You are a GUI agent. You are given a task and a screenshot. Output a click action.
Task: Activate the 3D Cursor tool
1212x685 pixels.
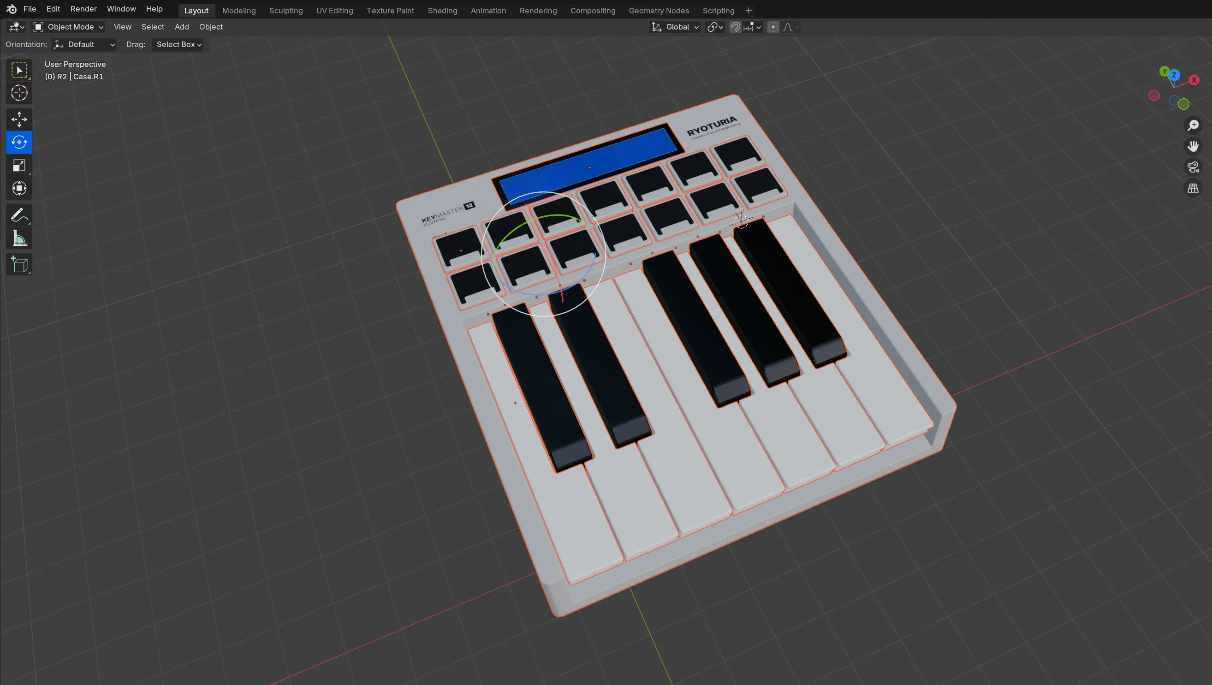[19, 93]
